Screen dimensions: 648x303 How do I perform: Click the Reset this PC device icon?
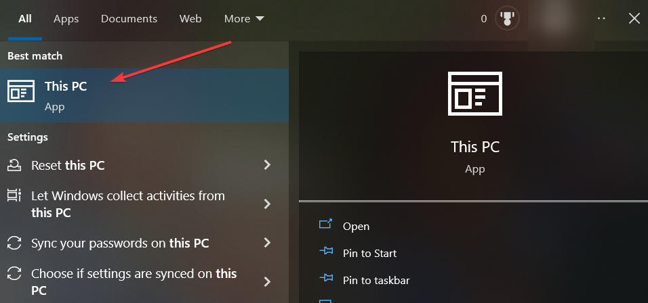pos(14,166)
